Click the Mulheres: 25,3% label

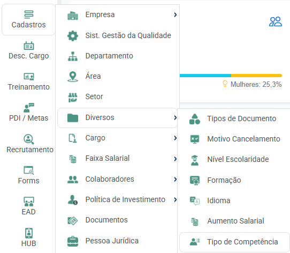256,84
